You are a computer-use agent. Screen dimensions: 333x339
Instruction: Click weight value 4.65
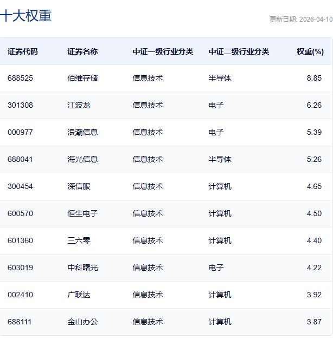pyautogui.click(x=314, y=186)
